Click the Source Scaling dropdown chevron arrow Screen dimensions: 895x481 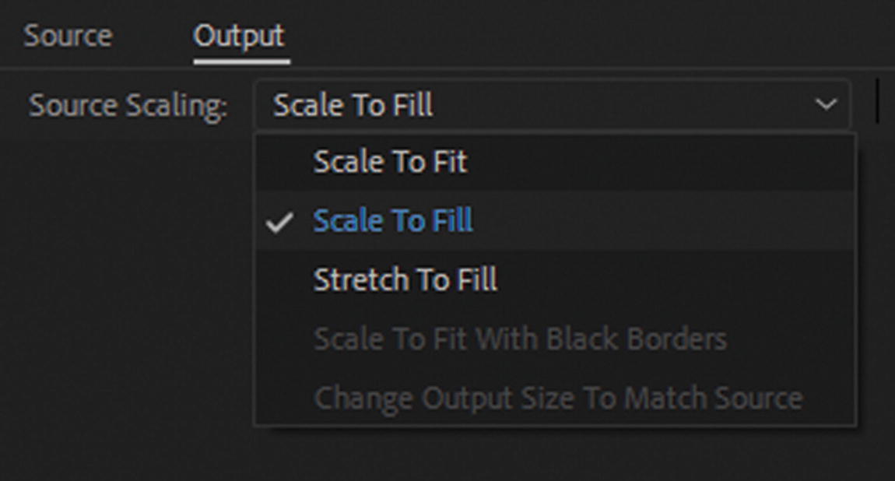coord(825,104)
